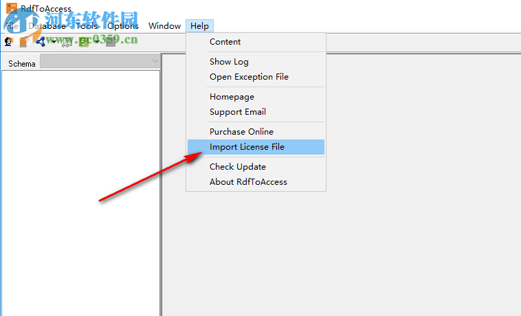
Task: Click the orange toolbar icon beside the wizard icon
Action: (x=23, y=41)
